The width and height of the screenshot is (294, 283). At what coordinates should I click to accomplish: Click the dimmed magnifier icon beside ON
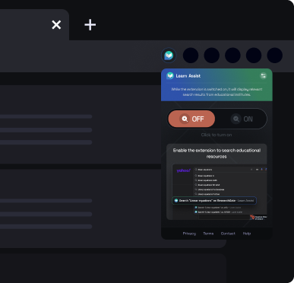click(x=236, y=119)
